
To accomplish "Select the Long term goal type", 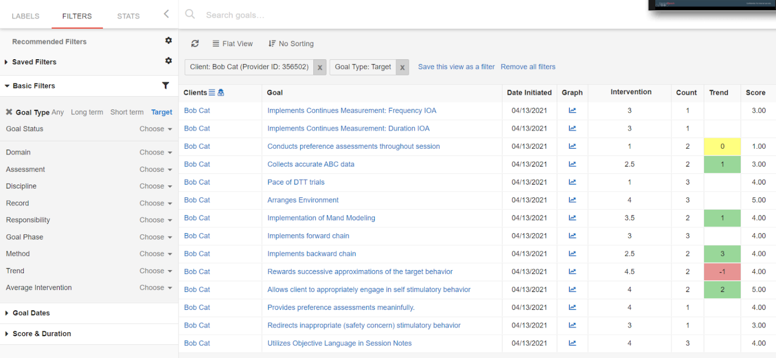I will 87,112.
